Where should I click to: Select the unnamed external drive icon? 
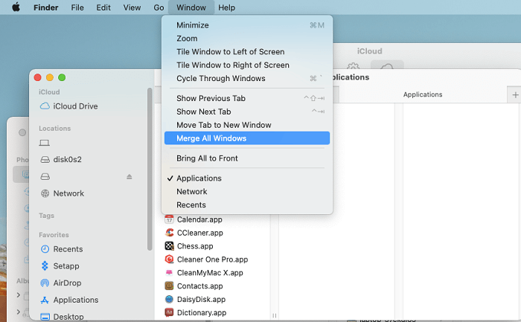click(45, 176)
